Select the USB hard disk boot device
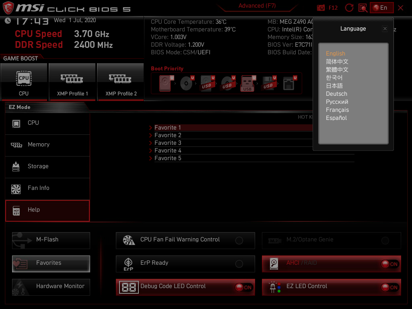The image size is (412, 309). [x=207, y=83]
